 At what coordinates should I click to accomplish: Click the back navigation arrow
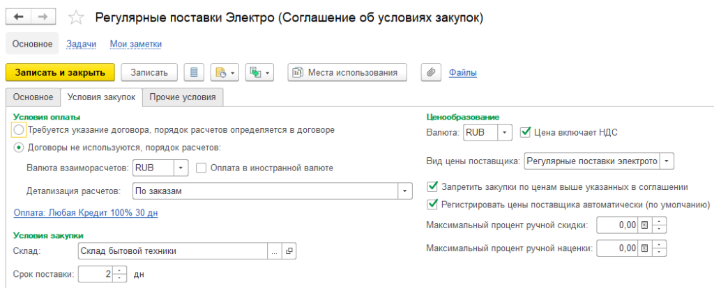click(x=19, y=16)
